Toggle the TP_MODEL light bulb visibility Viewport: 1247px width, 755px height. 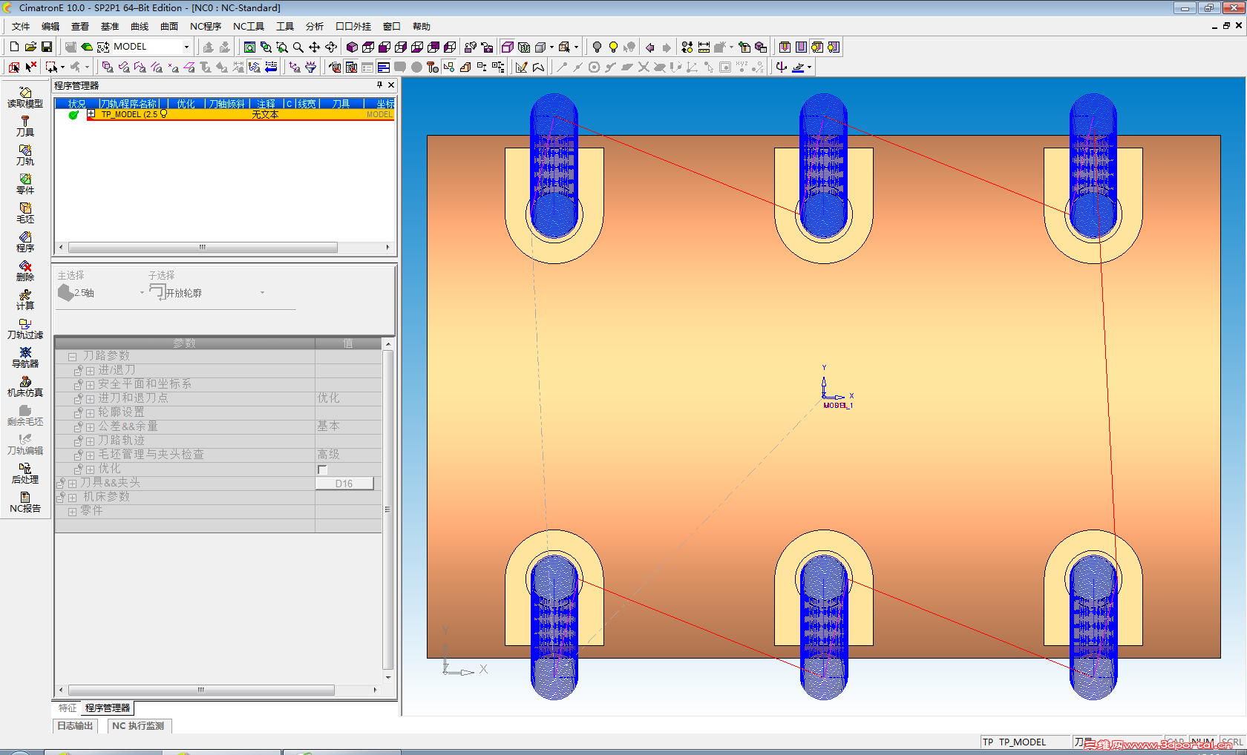click(x=164, y=114)
